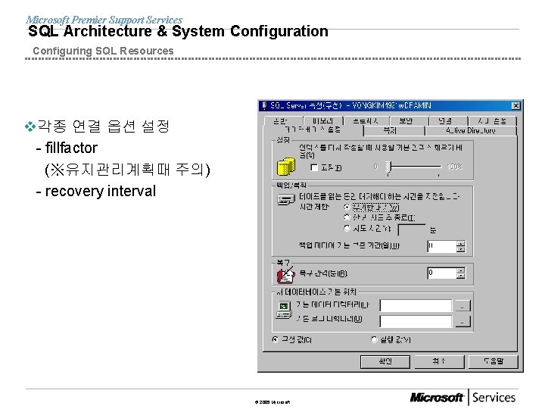Increase backup media retention with up arrow
The image size is (545, 409).
tap(460, 243)
